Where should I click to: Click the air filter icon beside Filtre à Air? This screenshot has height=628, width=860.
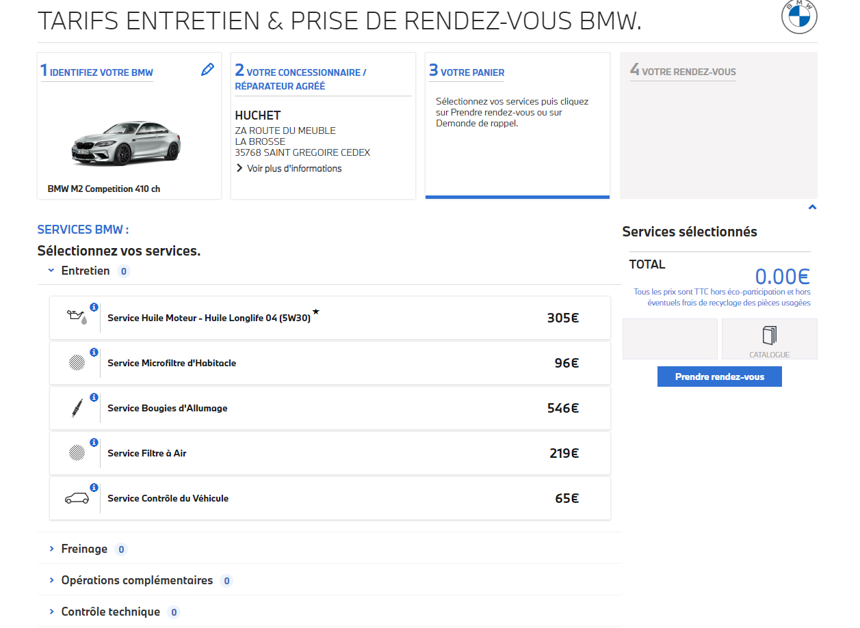point(77,453)
